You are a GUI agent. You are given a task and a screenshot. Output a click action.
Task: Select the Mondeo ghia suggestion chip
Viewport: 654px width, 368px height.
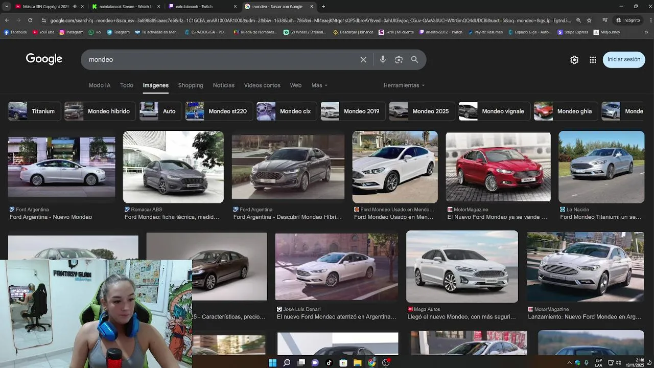[x=566, y=111]
